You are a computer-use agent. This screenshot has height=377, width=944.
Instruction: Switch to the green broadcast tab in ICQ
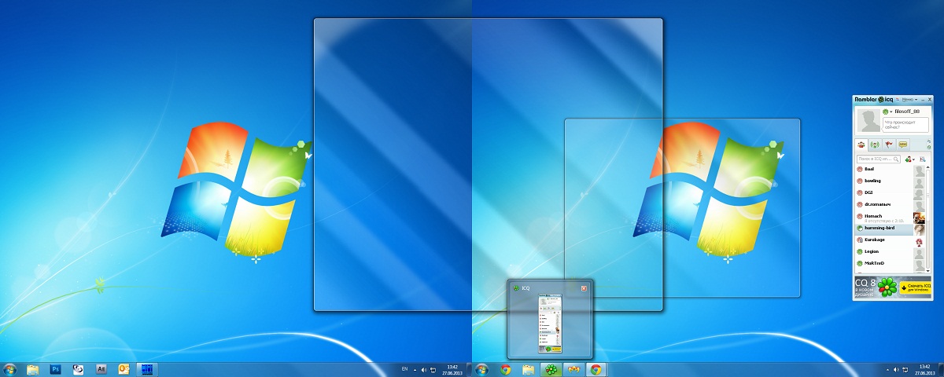pos(876,145)
